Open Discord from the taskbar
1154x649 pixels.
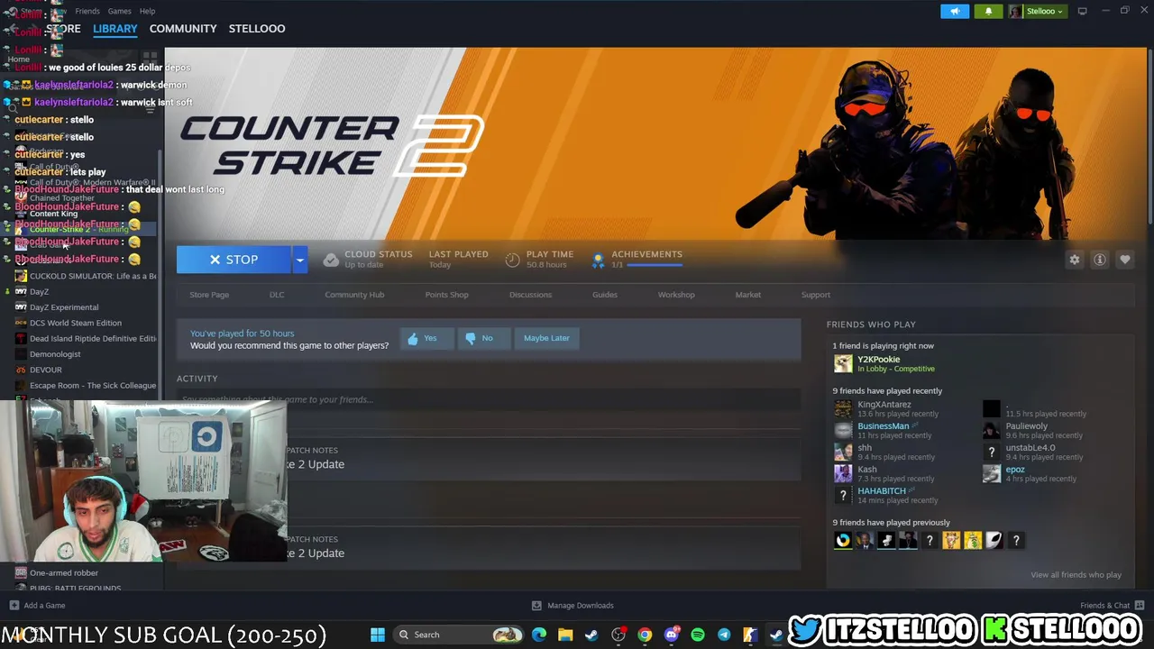[672, 635]
